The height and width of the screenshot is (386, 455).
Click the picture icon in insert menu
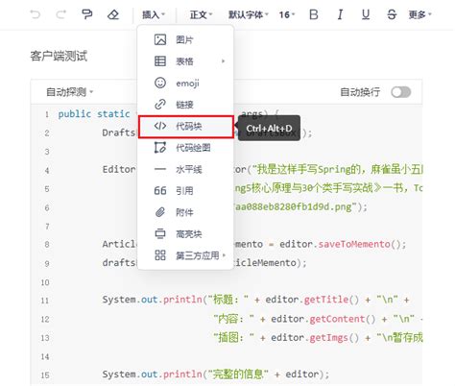[x=160, y=39]
